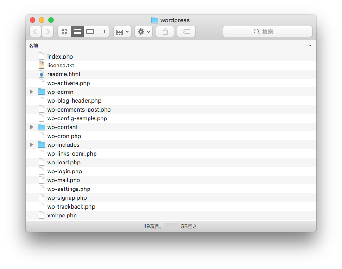Screen dimensions: 342x269
Task: Click the wp-cron.php file icon
Action: pos(41,136)
